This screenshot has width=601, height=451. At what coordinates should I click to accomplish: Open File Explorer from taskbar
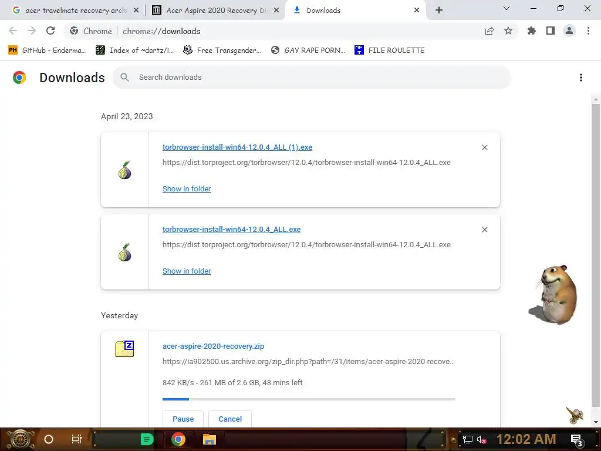tap(210, 439)
